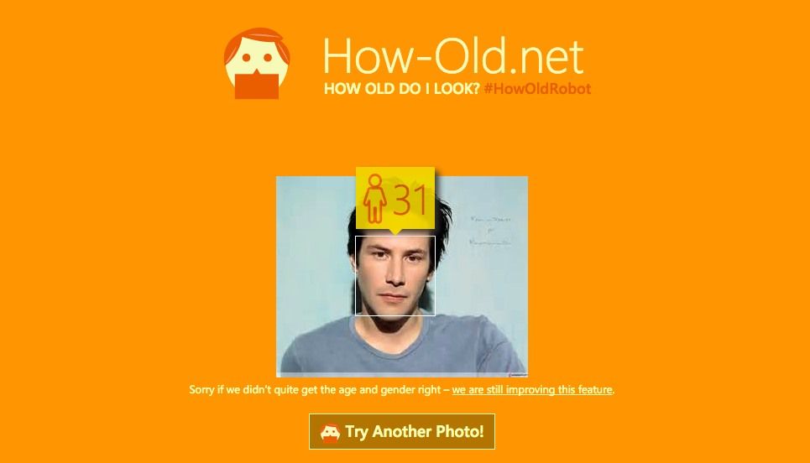
Task: Click the whiteboard handwriting in the photo background
Action: pyautogui.click(x=491, y=230)
